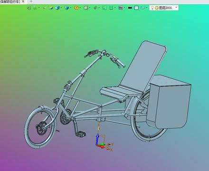Expand arrow beside the blue shaded cube icon
Viewport: 209px width, 171px height.
coord(61,8)
